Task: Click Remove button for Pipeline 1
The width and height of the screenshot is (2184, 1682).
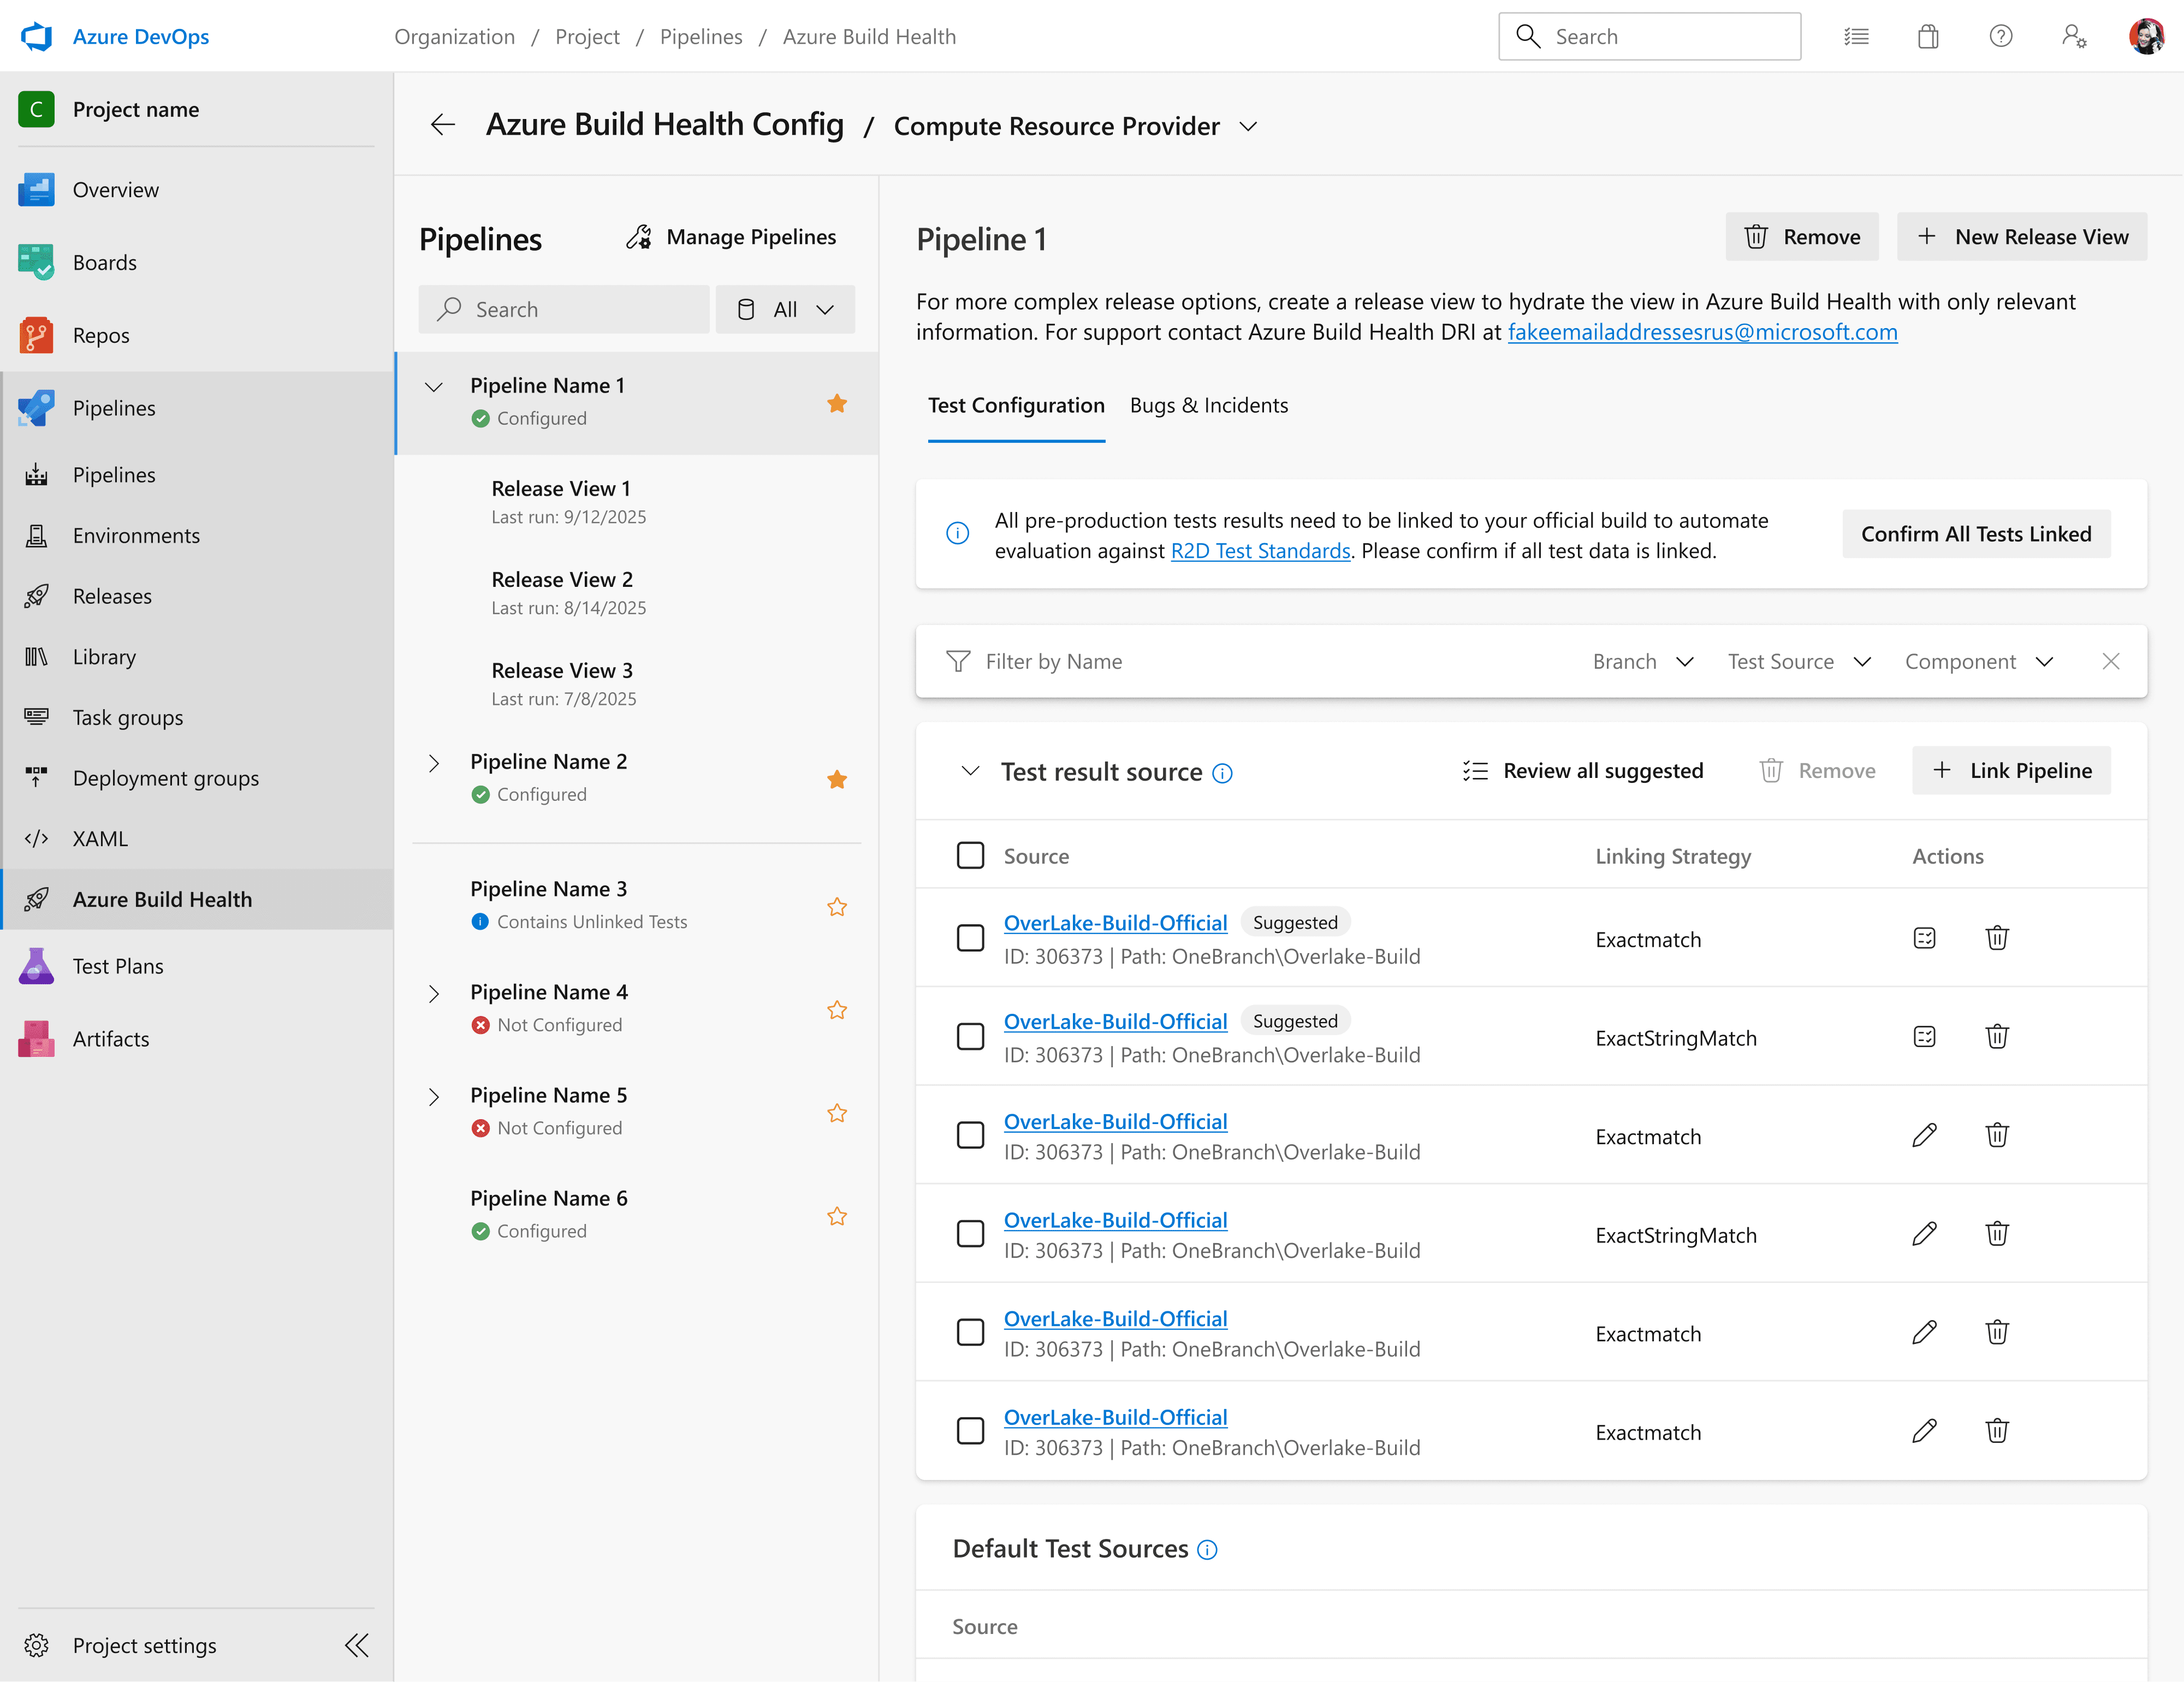Action: coord(1801,237)
